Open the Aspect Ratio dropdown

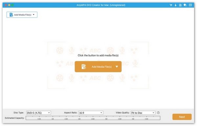point(91,113)
